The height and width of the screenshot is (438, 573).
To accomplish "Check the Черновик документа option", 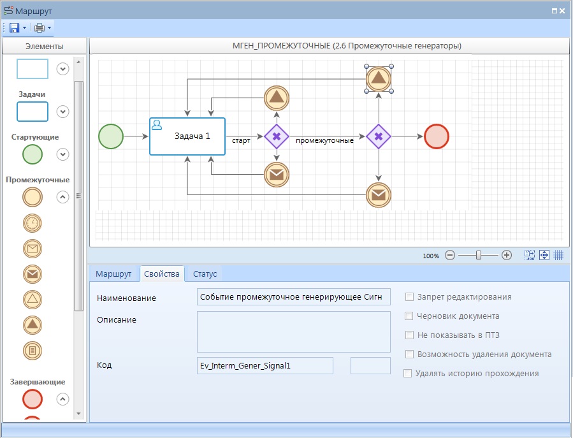I will point(409,316).
